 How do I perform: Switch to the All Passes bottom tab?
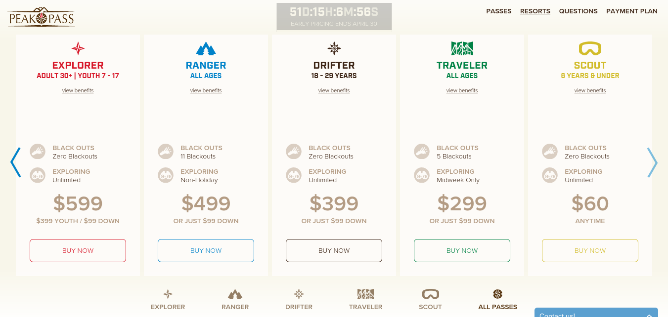(497, 299)
